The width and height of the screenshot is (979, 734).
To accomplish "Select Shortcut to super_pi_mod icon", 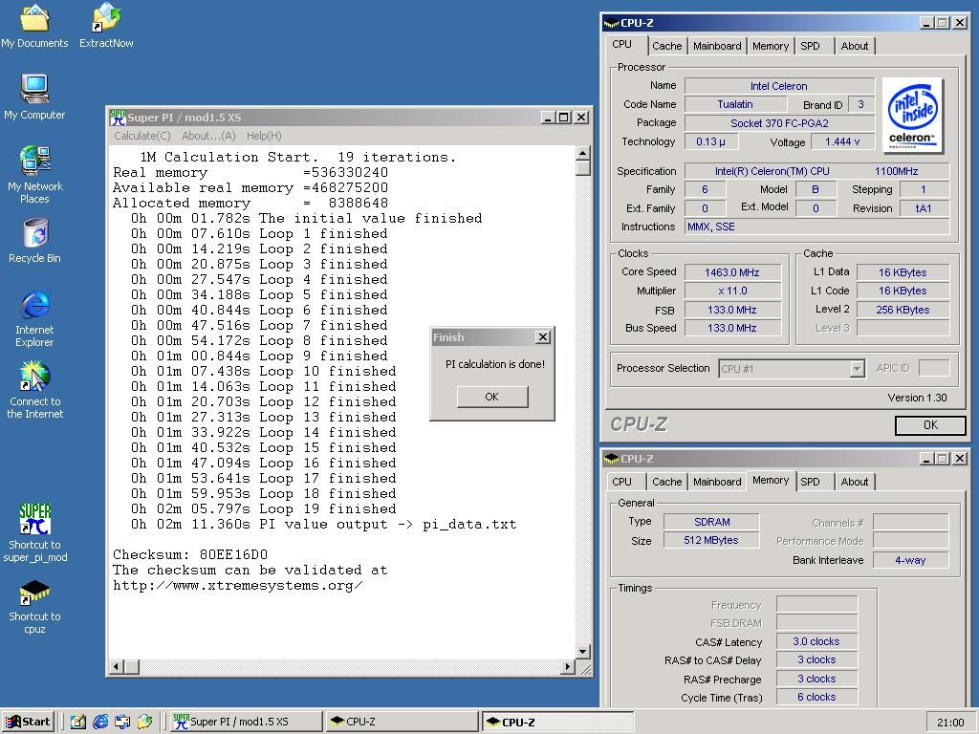I will (x=34, y=533).
